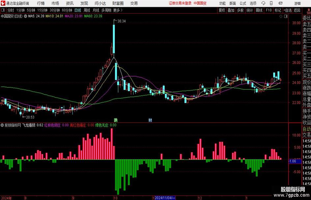Switch to the 1分钟 period tab
The width and height of the screenshot is (311, 200).
pos(20,10)
